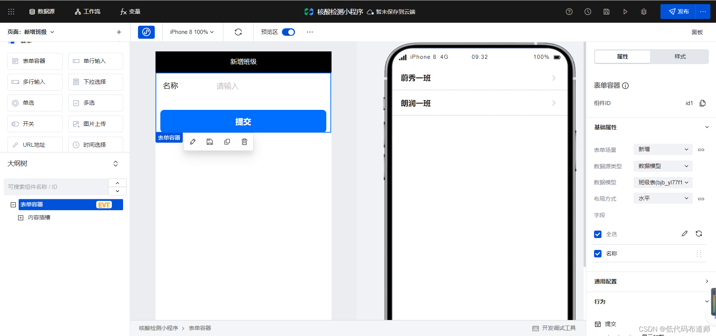The image size is (716, 336).
Task: Click the 面板 panel button
Action: click(x=697, y=32)
